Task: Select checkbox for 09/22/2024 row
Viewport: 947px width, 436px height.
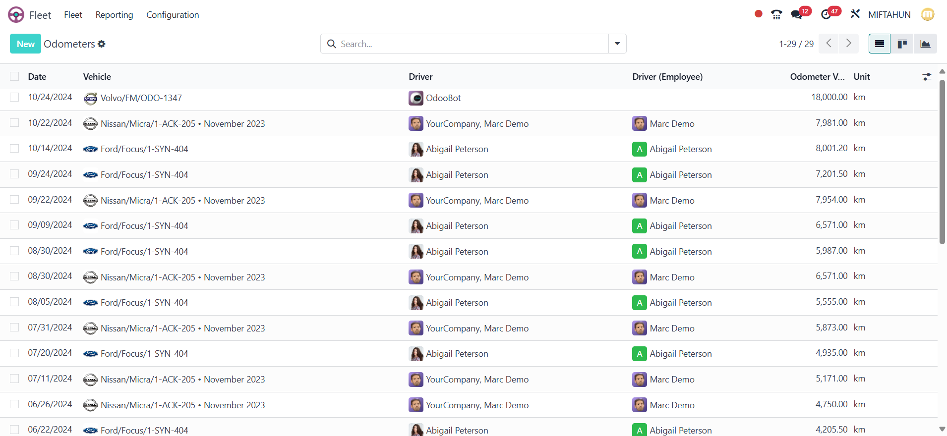Action: pos(14,200)
